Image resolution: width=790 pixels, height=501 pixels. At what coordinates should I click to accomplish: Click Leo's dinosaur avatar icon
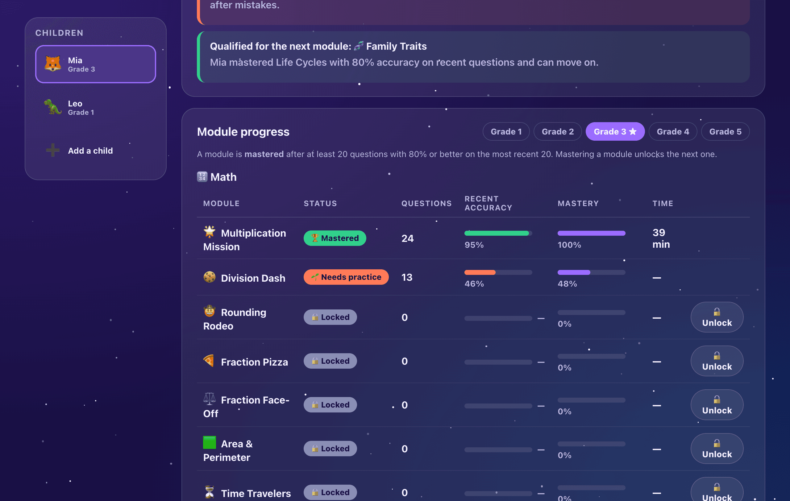pos(53,107)
